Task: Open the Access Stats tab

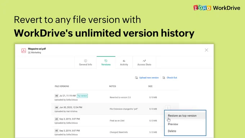Action: pos(144,62)
